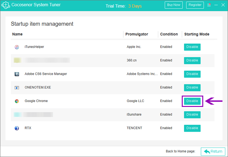
Task: Select the Google Chrome name text
Action: tap(36, 101)
